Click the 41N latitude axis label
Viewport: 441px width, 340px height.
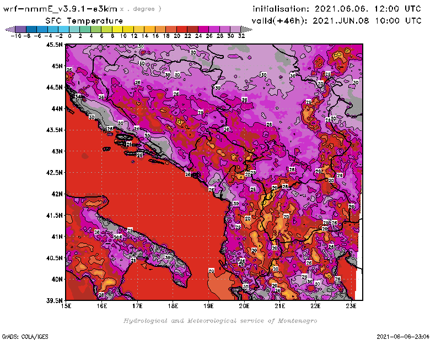(x=57, y=237)
